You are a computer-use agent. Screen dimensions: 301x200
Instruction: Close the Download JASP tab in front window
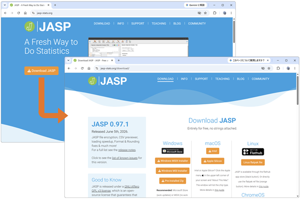coord(112,60)
